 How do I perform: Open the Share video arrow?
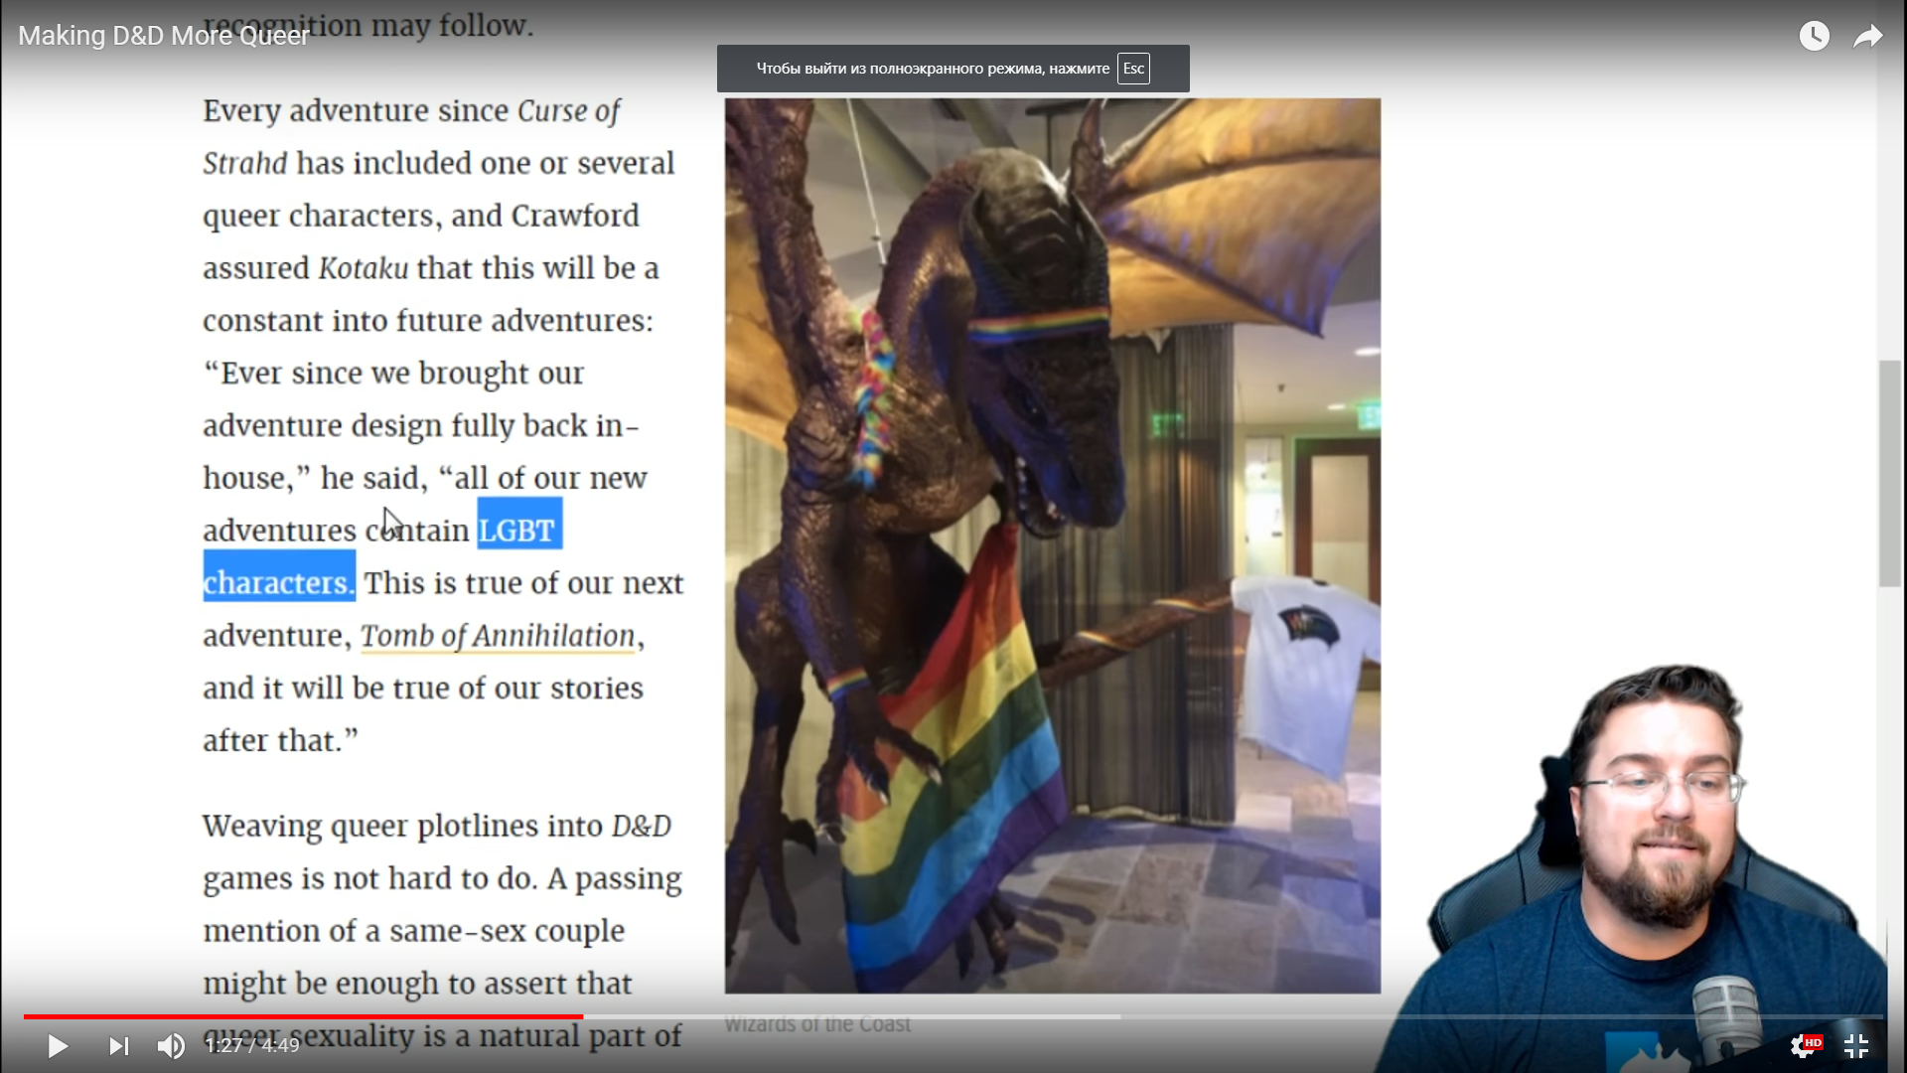tap(1868, 36)
